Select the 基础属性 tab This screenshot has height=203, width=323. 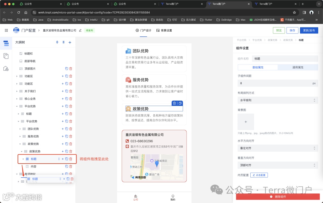pyautogui.click(x=258, y=67)
